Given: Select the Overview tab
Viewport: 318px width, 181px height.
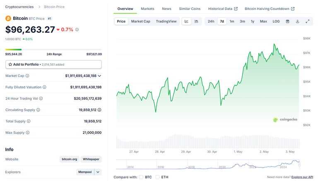Looking at the screenshot, I should click(125, 9).
